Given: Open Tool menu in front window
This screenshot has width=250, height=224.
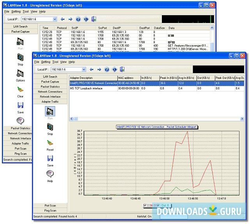Looking at the screenshot, I should 55,62.
